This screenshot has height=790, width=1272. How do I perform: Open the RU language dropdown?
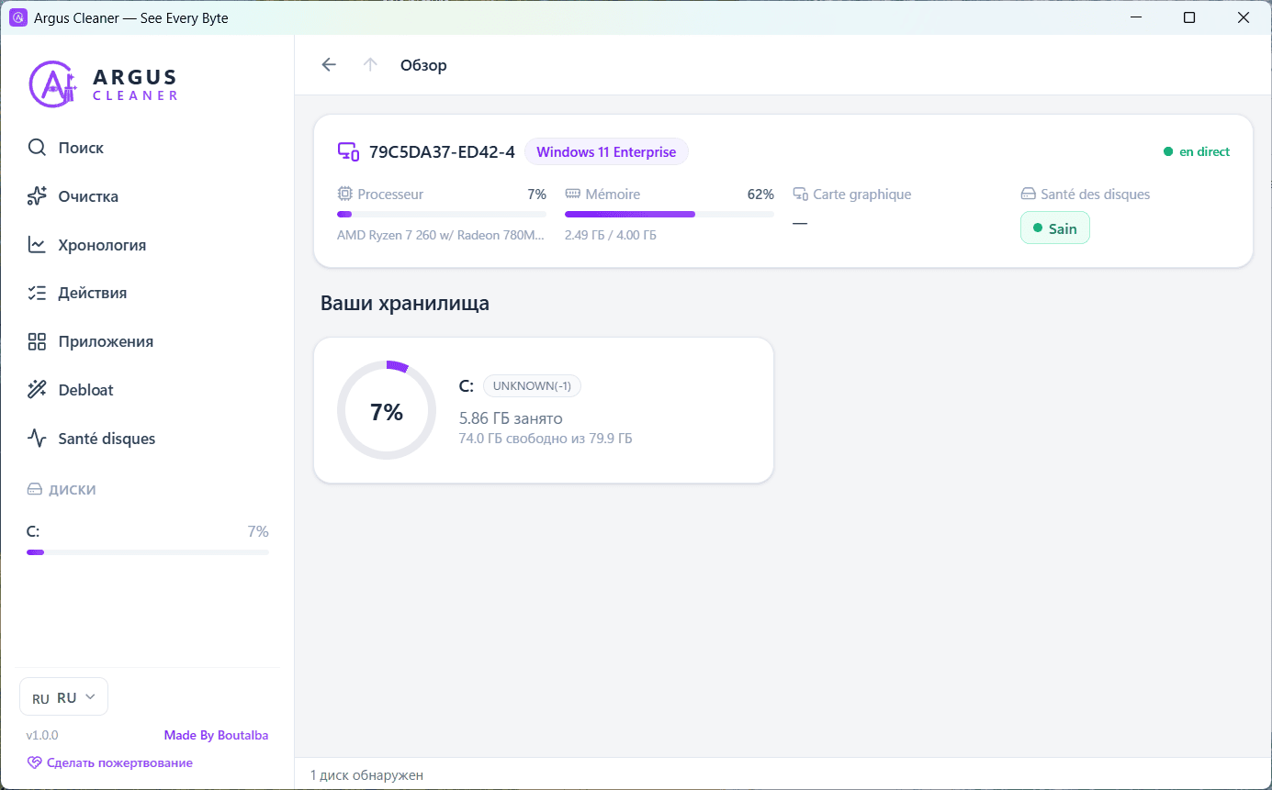coord(63,697)
